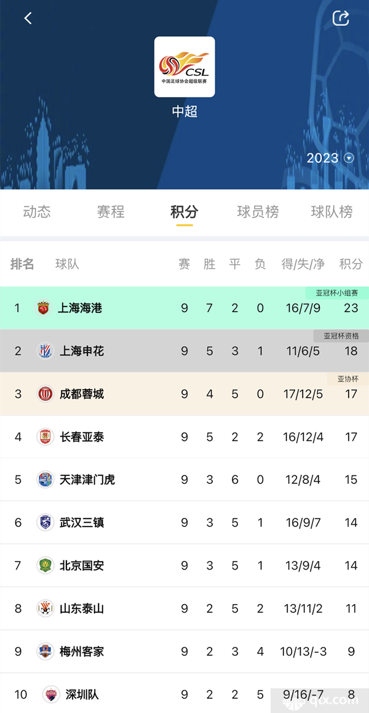Image resolution: width=369 pixels, height=713 pixels.
Task: Tap the 天津津门虎 team badge
Action: coord(45,480)
